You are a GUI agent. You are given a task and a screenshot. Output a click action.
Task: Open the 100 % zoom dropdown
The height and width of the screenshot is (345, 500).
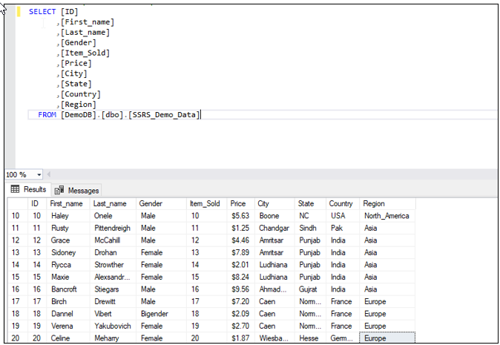39,175
